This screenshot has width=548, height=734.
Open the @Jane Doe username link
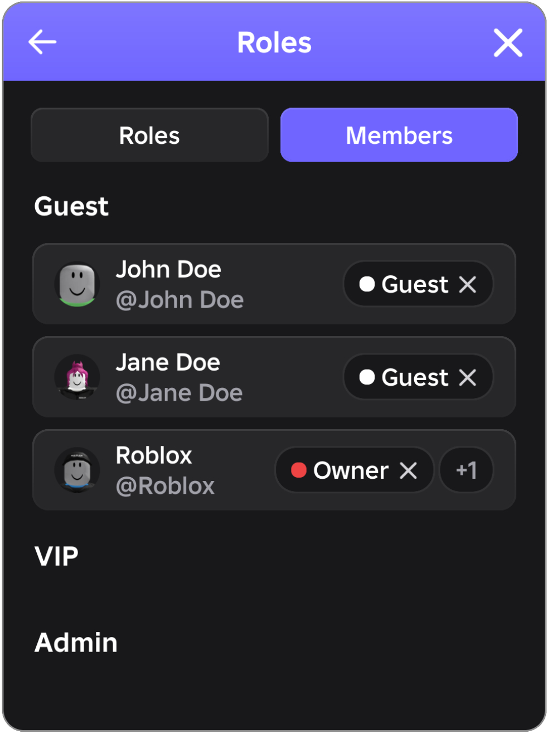point(179,393)
